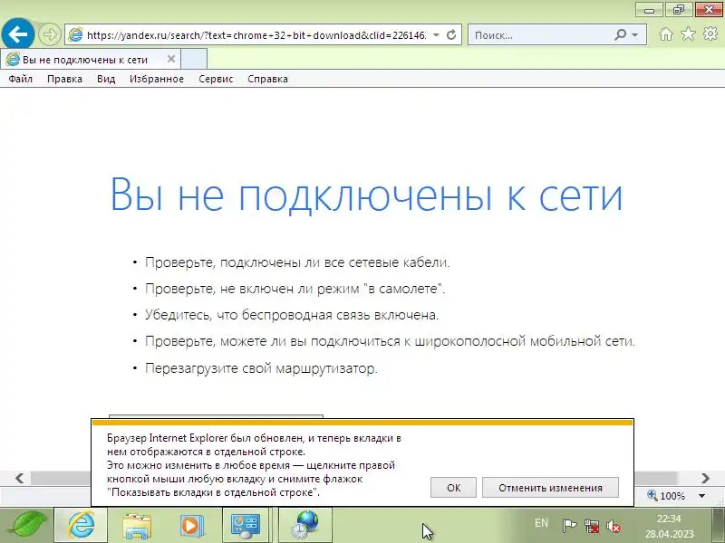
Task: Click the network disconnected tray icon
Action: tap(592, 526)
